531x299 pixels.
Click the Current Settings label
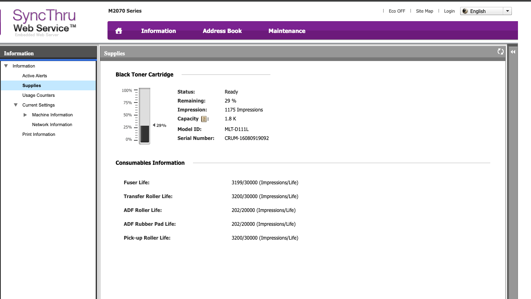coord(38,105)
